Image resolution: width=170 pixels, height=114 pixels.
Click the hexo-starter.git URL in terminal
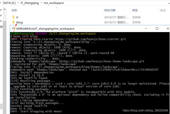pos(90,39)
